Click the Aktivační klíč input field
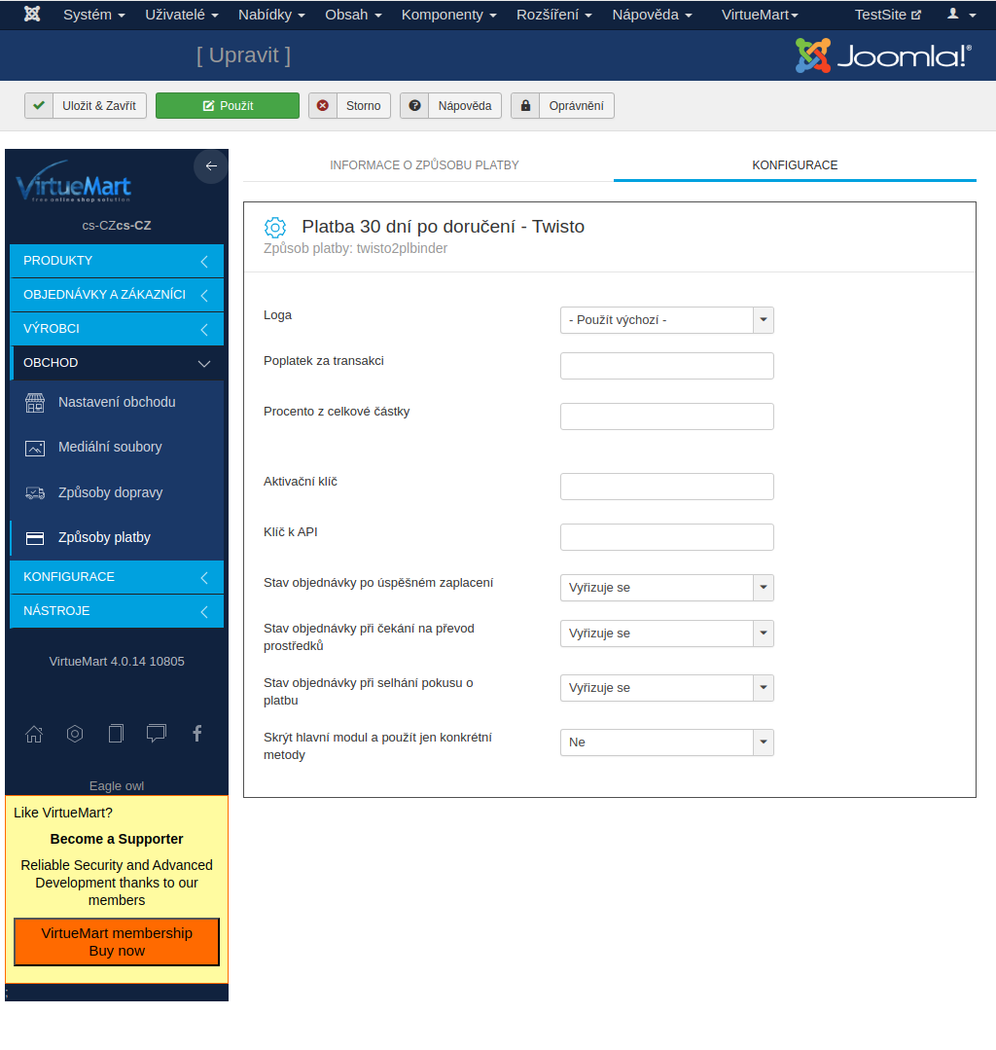The height and width of the screenshot is (1050, 996). coord(666,487)
